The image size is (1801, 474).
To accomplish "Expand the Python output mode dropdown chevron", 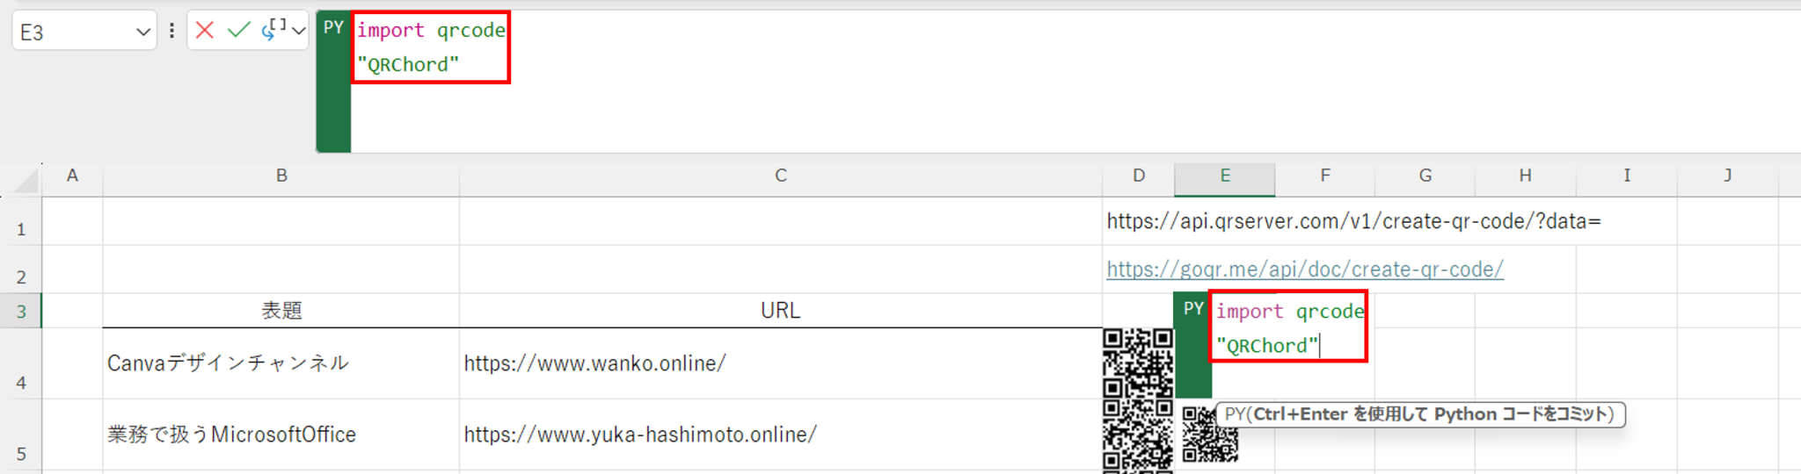I will coord(299,32).
